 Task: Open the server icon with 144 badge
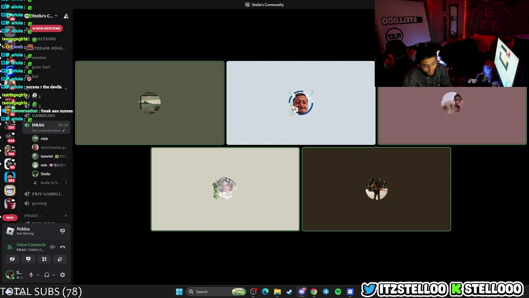(x=10, y=150)
